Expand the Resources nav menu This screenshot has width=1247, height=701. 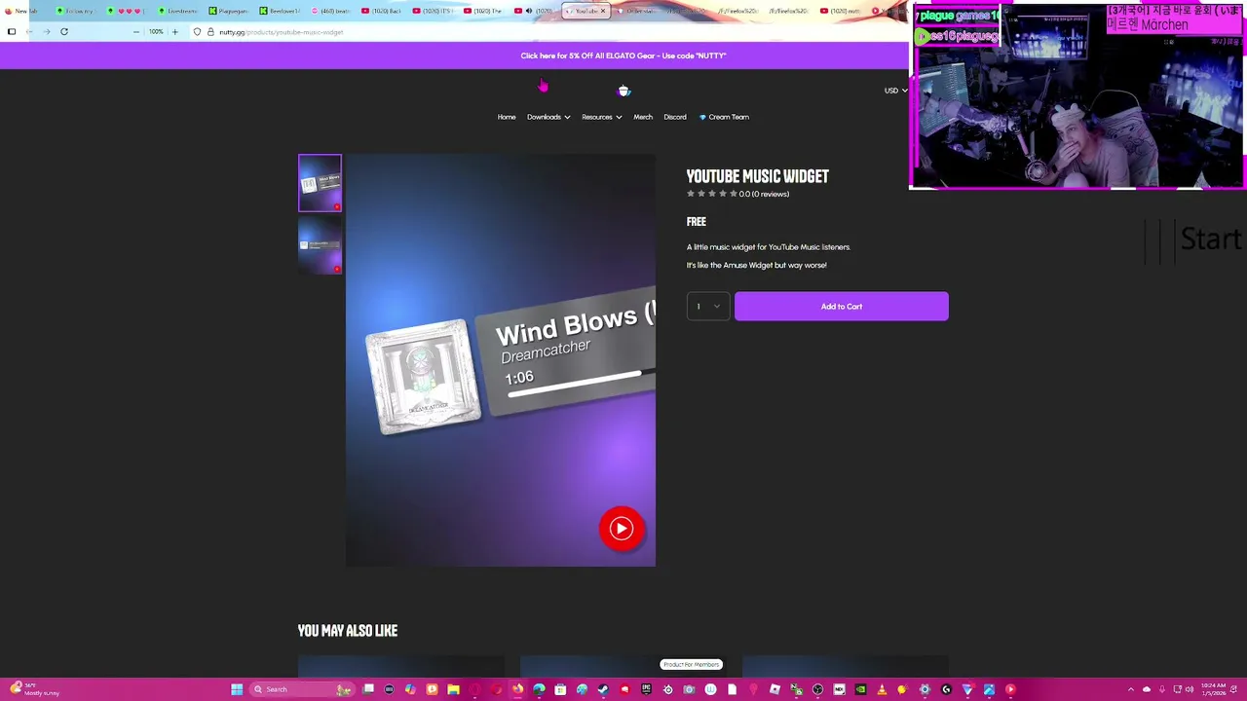tap(601, 117)
